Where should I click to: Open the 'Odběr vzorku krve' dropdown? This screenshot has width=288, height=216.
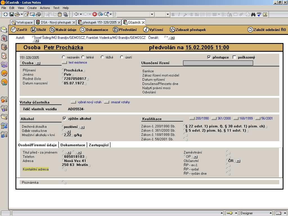coord(69,132)
